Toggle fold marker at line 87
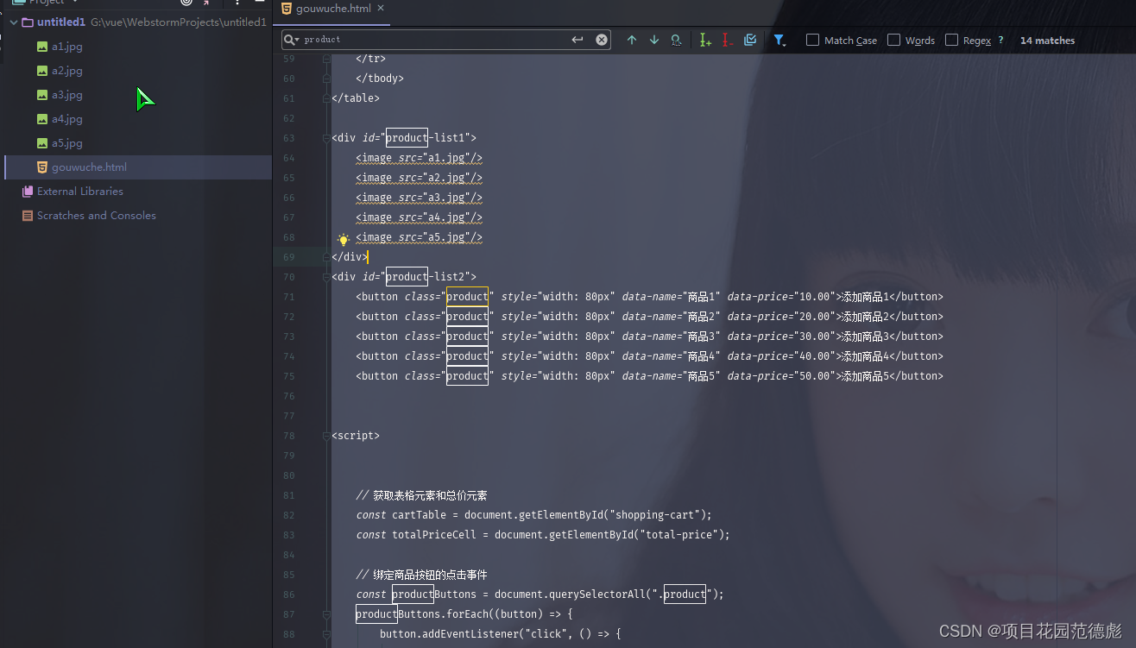The height and width of the screenshot is (648, 1136). (x=325, y=614)
